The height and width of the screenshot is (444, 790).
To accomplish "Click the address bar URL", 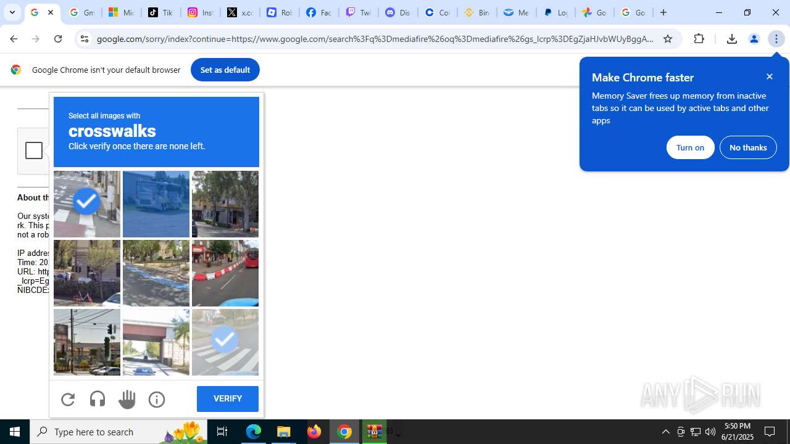I will coord(375,39).
